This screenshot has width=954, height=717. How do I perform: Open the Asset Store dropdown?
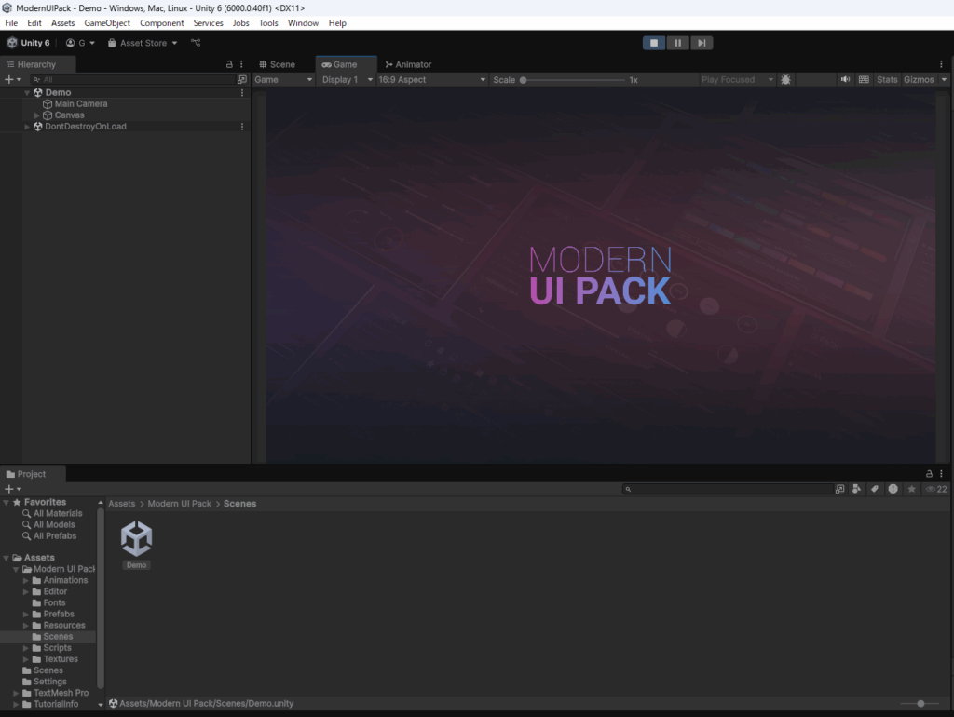pos(143,43)
